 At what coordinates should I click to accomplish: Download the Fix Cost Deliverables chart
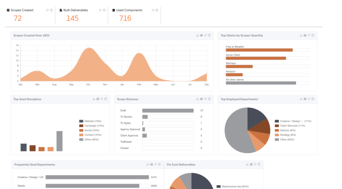pos(247,165)
